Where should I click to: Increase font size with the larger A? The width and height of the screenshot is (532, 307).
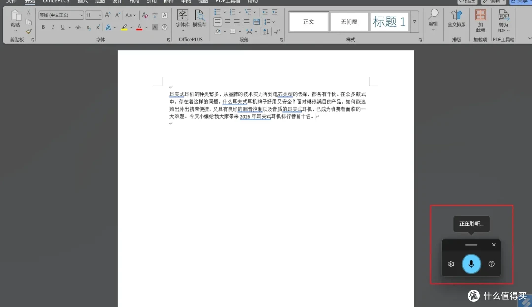107,15
